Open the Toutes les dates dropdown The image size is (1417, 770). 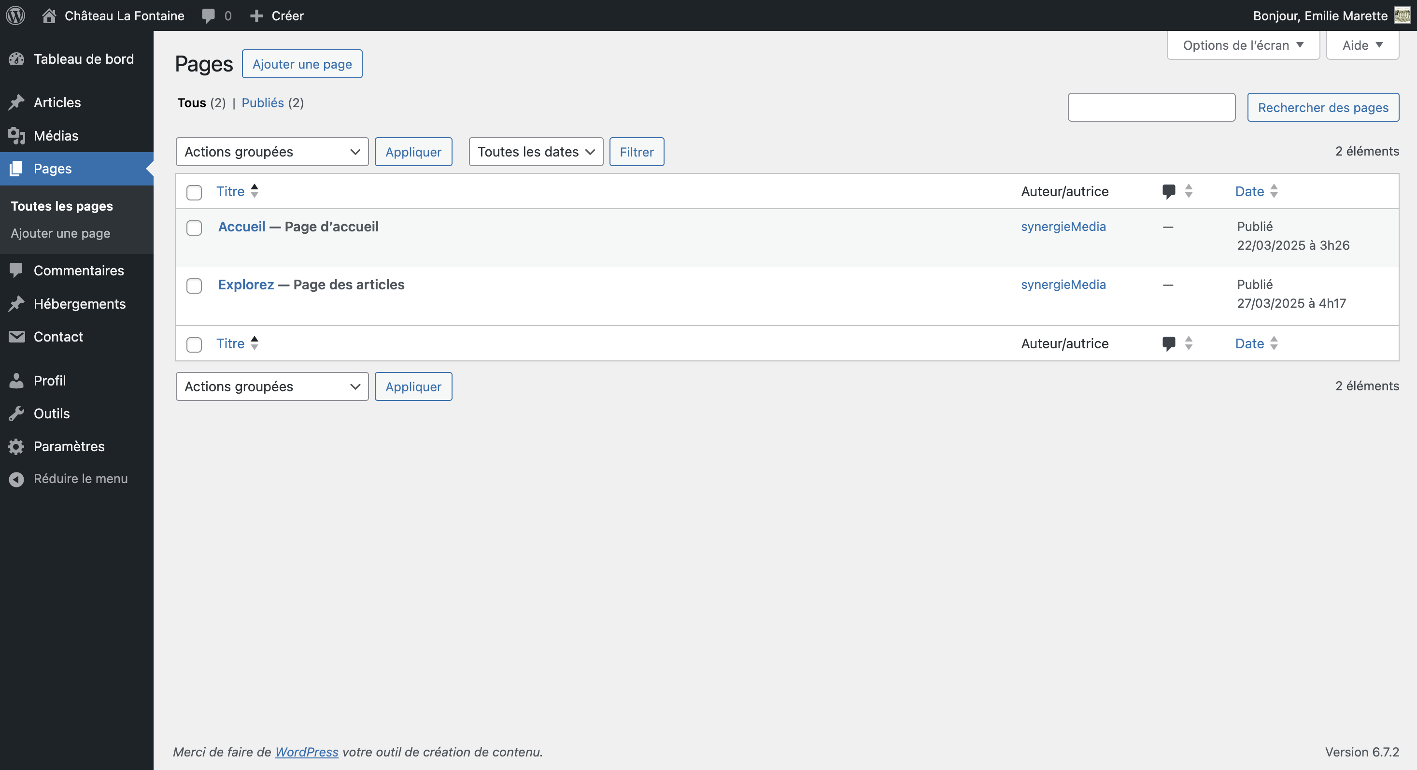point(535,151)
